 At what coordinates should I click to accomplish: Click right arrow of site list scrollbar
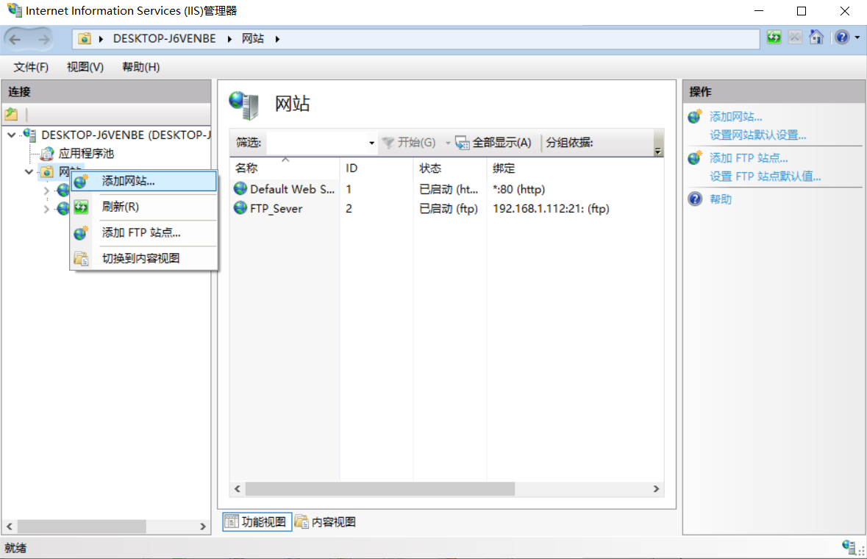[x=657, y=489]
